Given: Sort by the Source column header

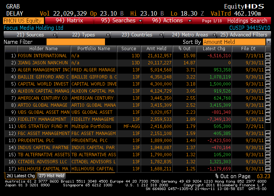Looking at the screenshot, I should tap(129, 49).
